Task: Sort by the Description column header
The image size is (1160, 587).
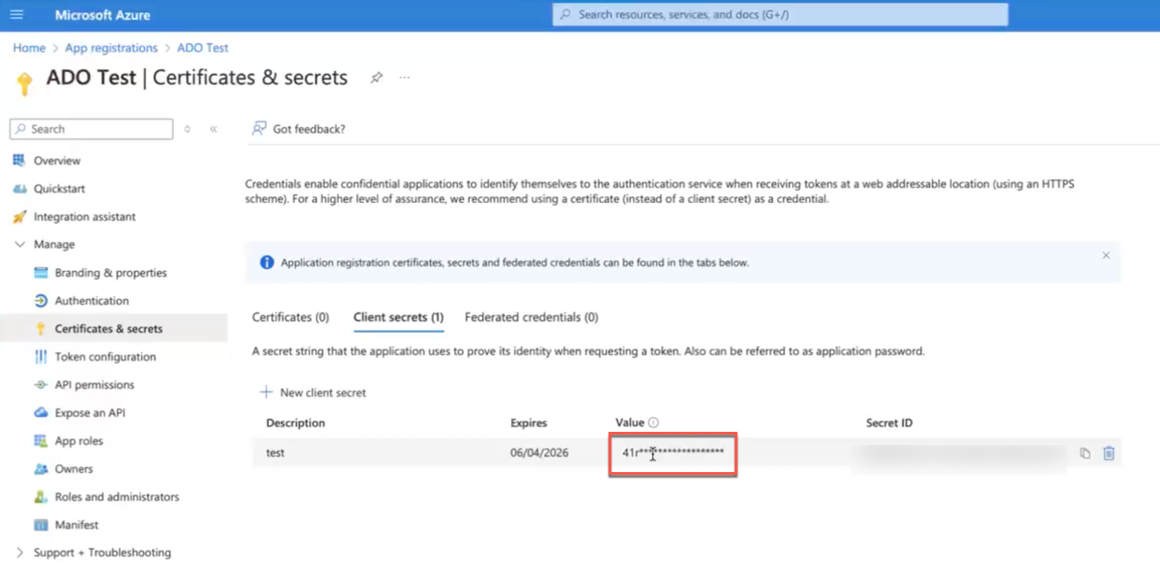Action: pyautogui.click(x=295, y=422)
